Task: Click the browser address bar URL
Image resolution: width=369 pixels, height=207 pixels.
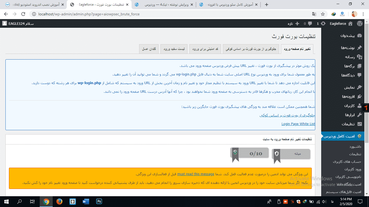Action: coord(89,14)
